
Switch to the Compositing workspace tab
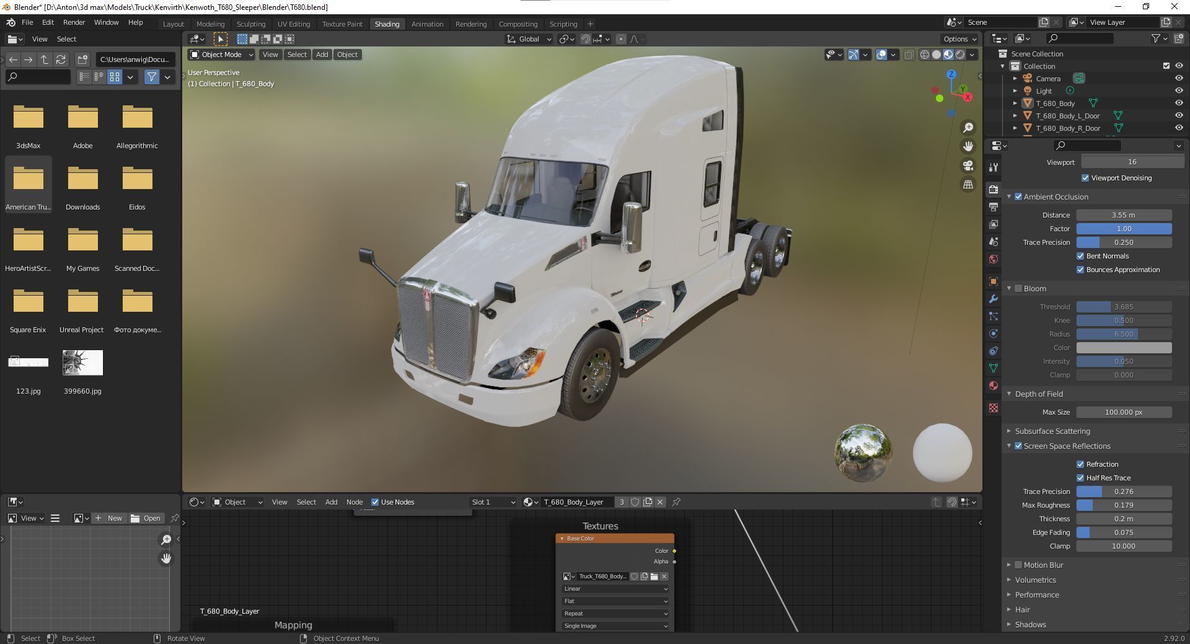(x=518, y=24)
